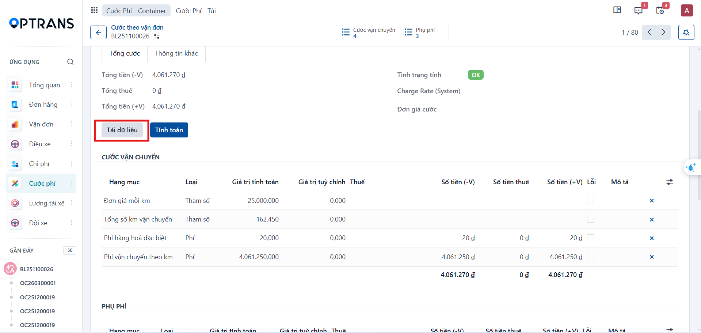Go to next record arrow
701x333 pixels.
pos(663,32)
